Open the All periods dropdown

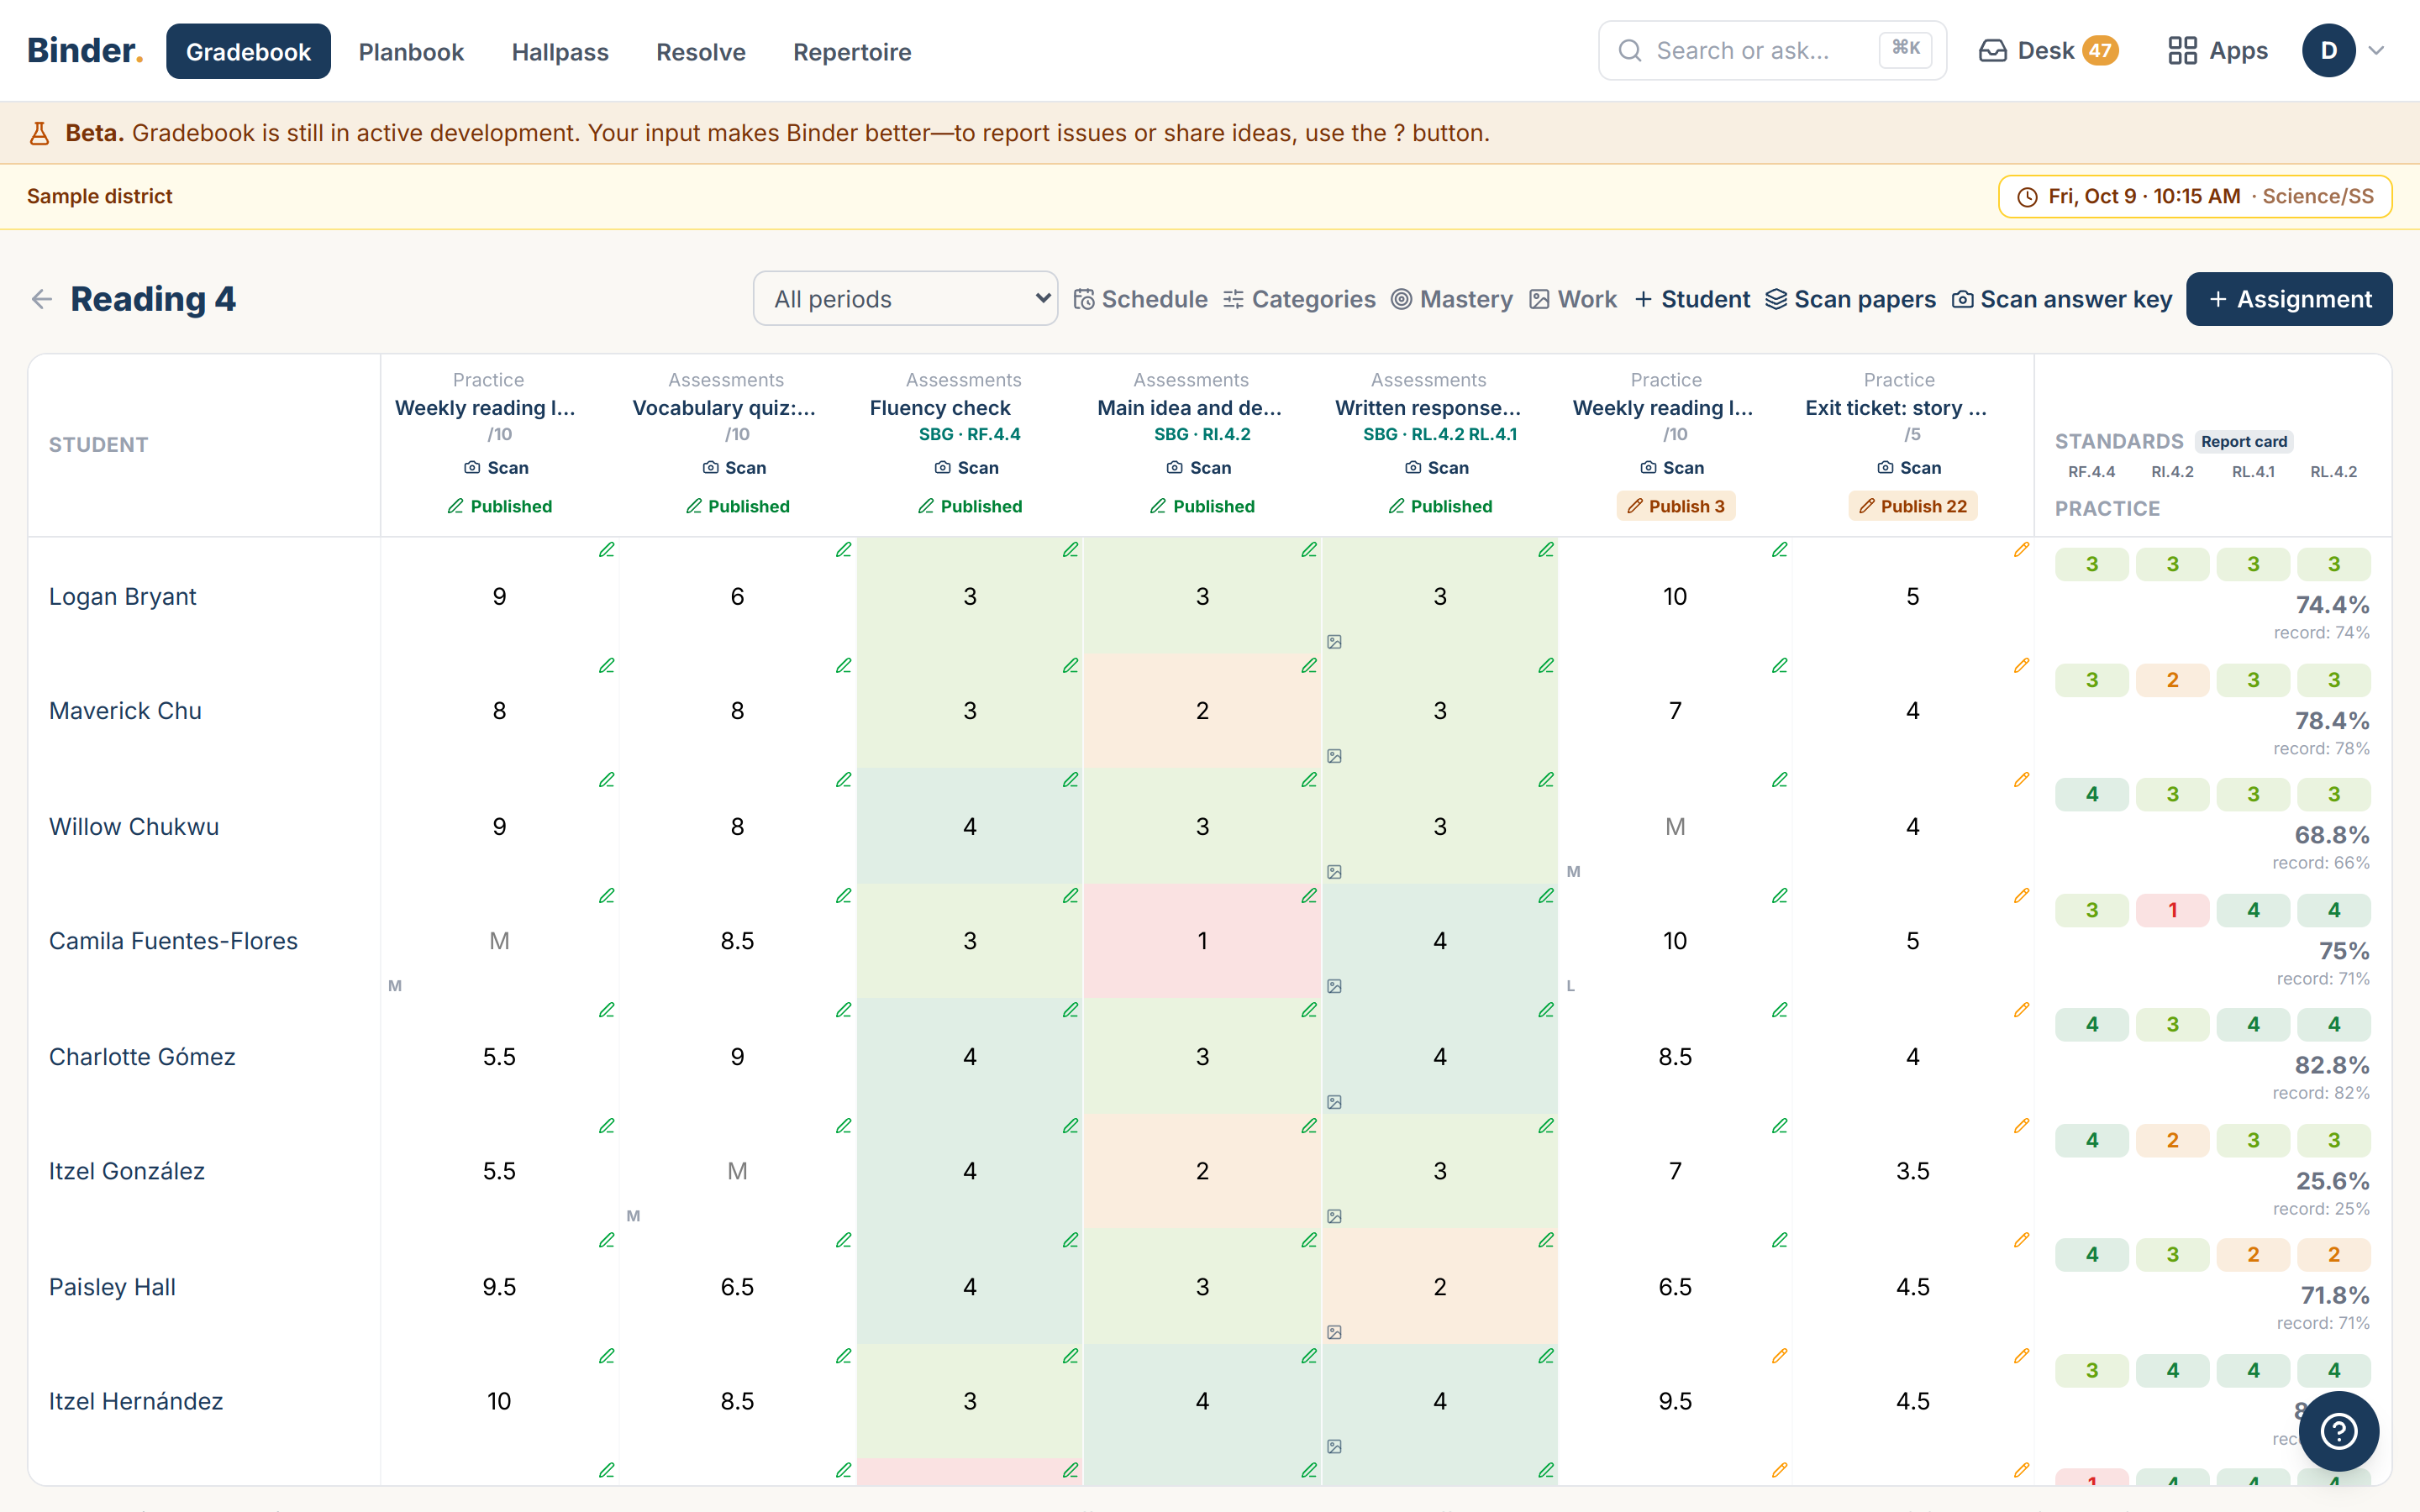[x=905, y=299]
